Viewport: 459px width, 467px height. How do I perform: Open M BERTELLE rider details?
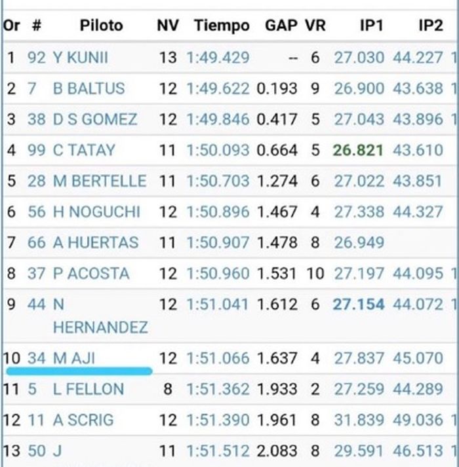click(100, 181)
